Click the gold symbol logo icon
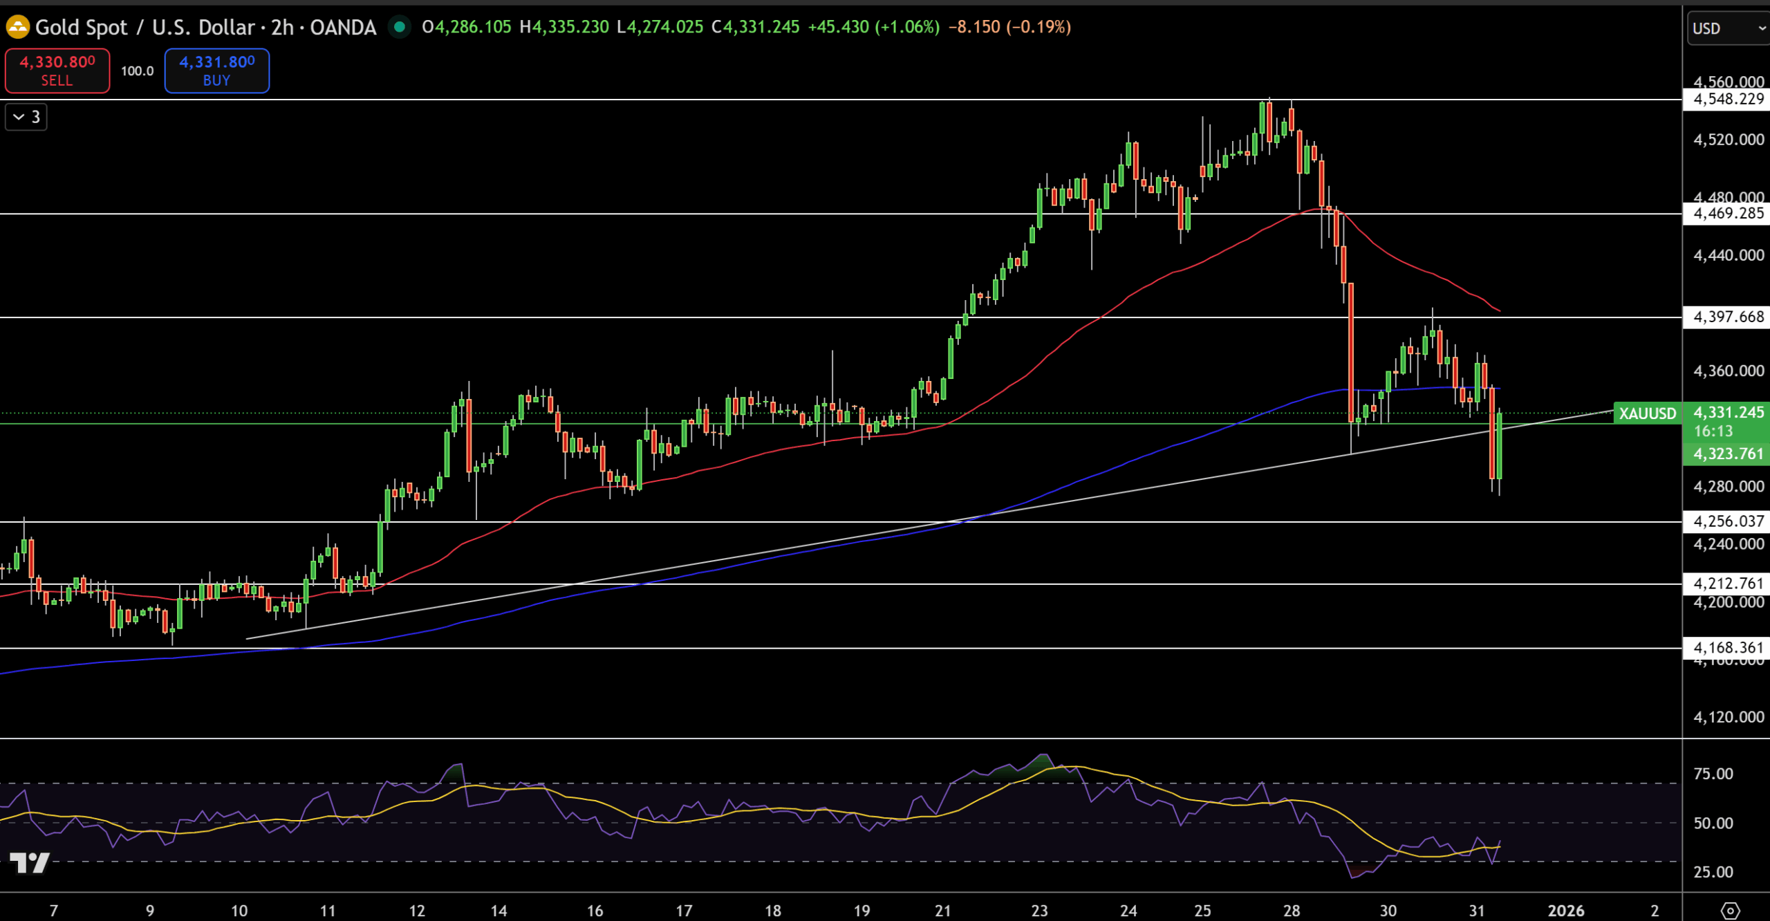 (17, 27)
